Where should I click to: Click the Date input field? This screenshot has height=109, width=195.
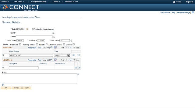[21, 29]
